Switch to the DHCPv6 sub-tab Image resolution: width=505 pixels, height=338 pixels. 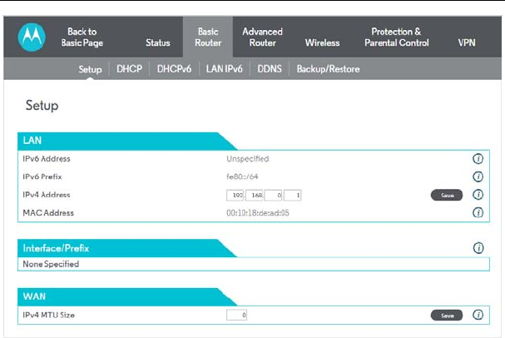174,69
